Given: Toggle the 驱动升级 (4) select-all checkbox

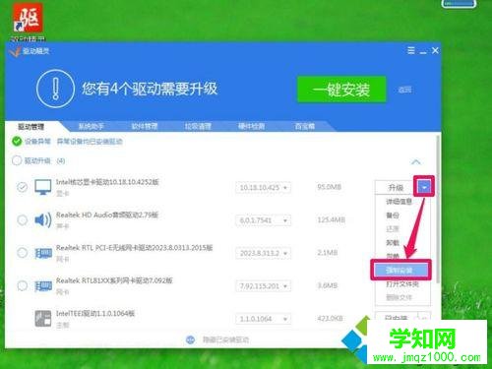Looking at the screenshot, I should pyautogui.click(x=17, y=160).
